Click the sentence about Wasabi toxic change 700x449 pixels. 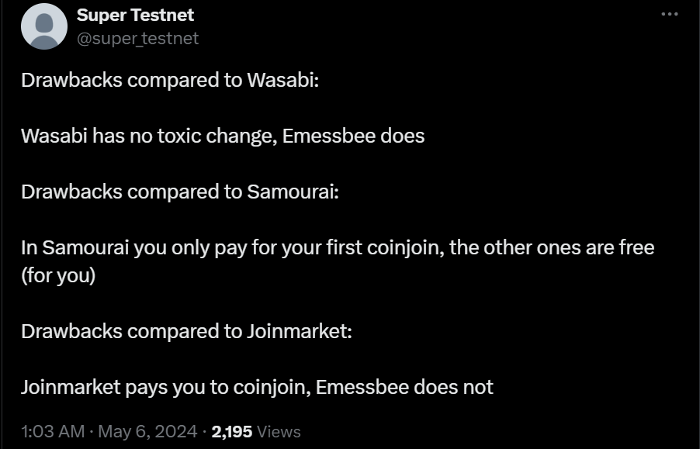click(223, 136)
